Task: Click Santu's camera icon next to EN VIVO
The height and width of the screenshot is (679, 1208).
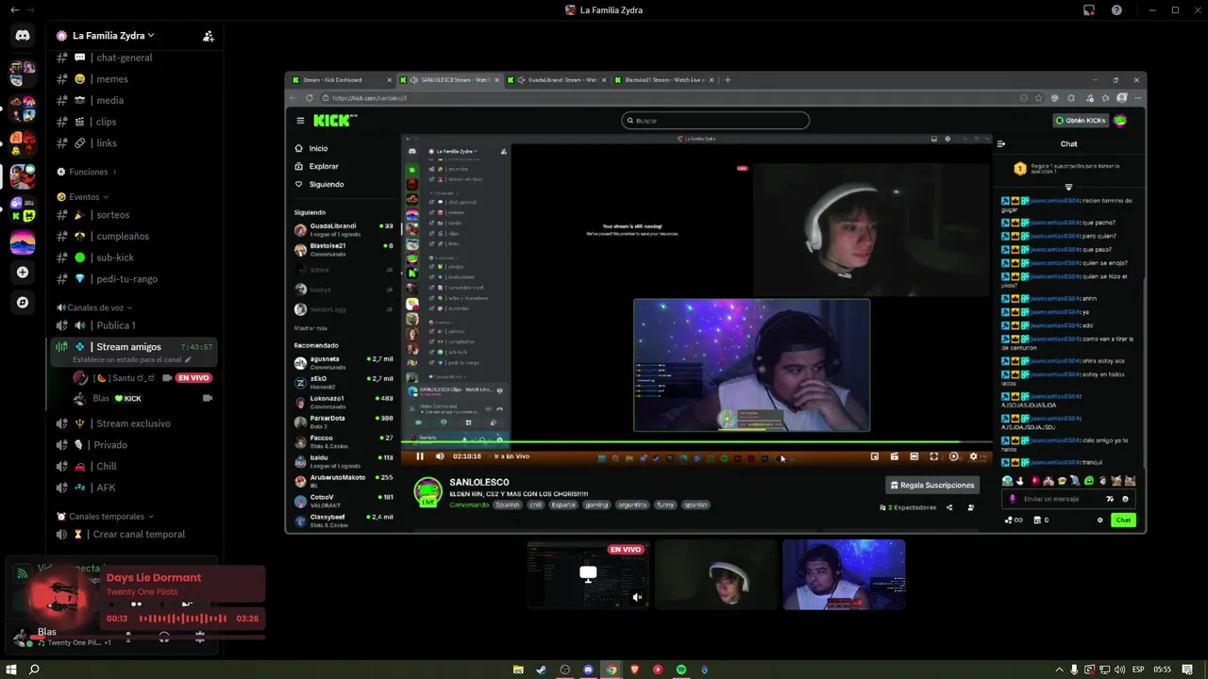Action: (167, 377)
